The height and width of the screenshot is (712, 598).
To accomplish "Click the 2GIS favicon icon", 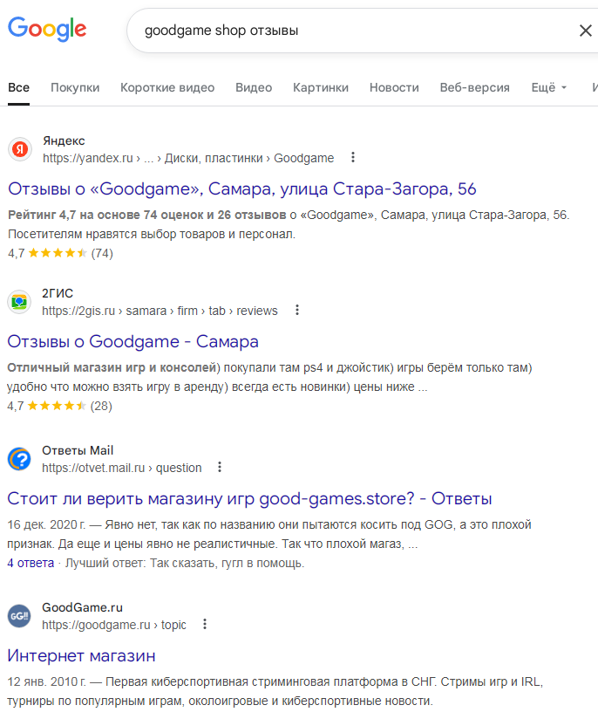I will [20, 302].
